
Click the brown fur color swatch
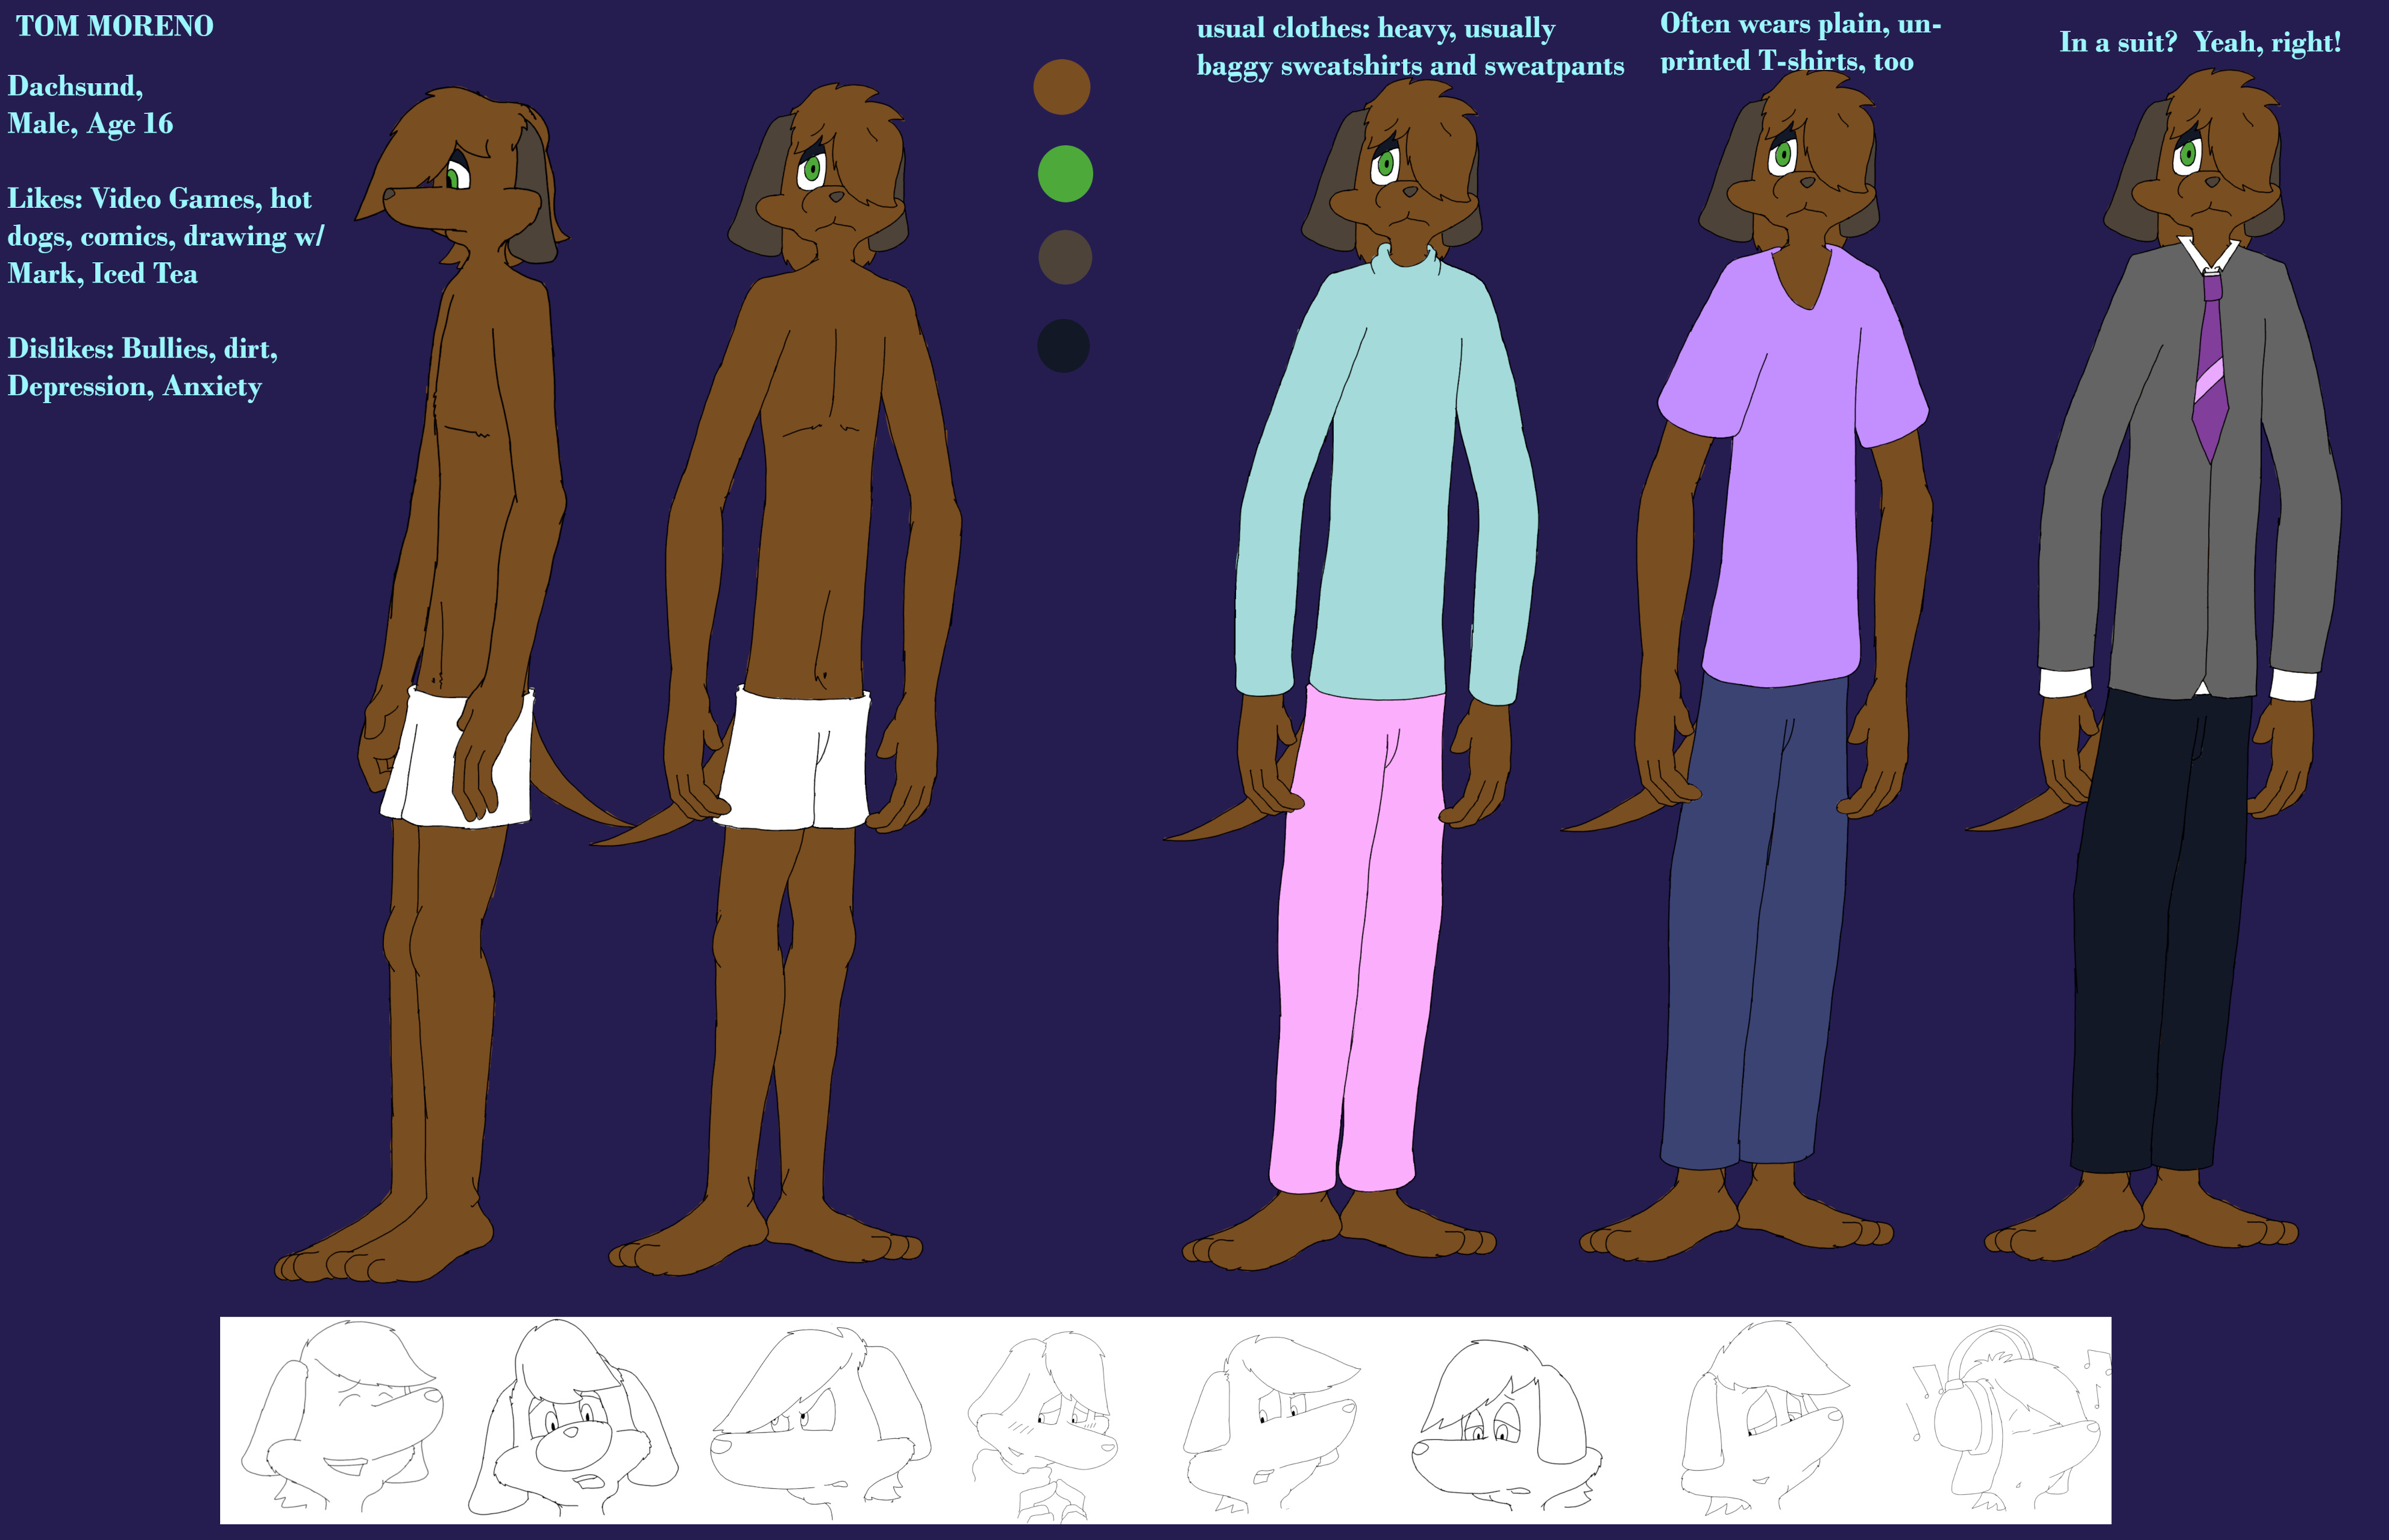tap(1061, 87)
